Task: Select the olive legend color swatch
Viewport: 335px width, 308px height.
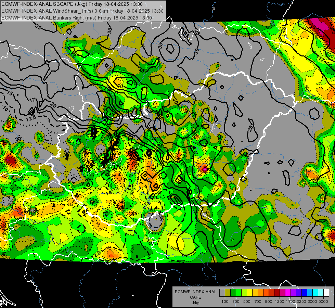Action: pyautogui.click(x=228, y=293)
